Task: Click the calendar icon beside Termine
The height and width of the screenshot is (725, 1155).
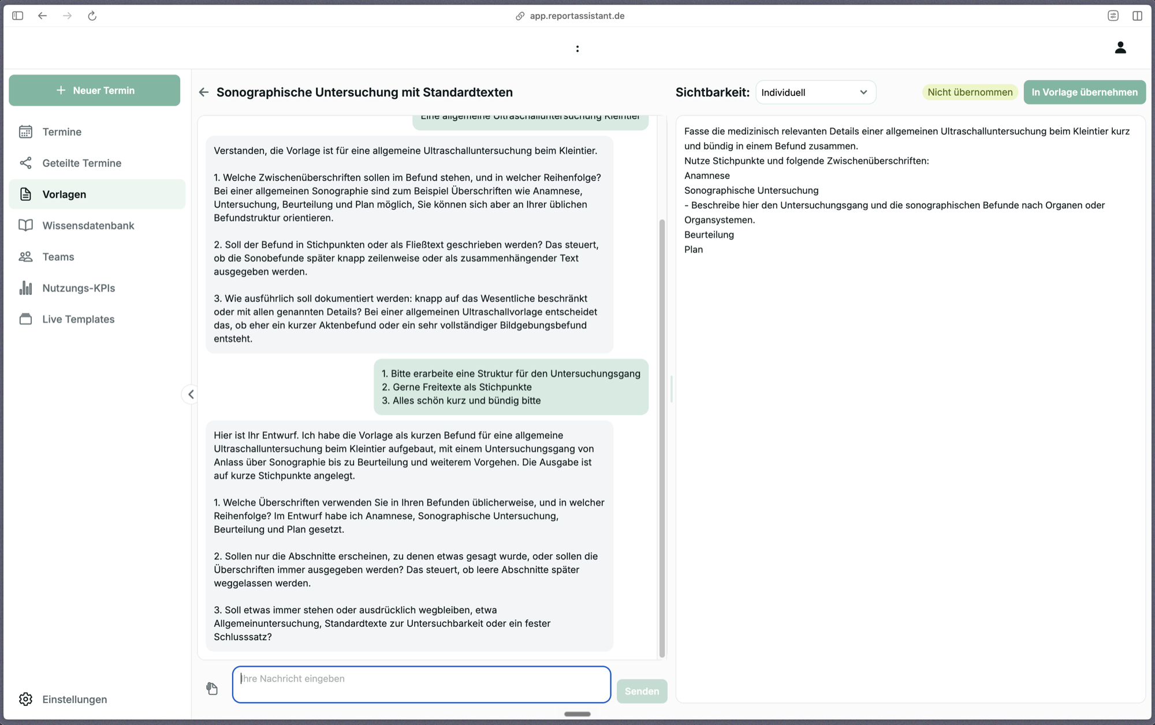Action: pyautogui.click(x=25, y=132)
